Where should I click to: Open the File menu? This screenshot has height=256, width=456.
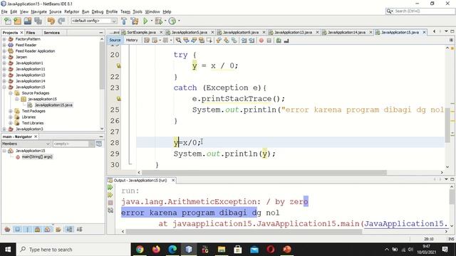pos(4,11)
